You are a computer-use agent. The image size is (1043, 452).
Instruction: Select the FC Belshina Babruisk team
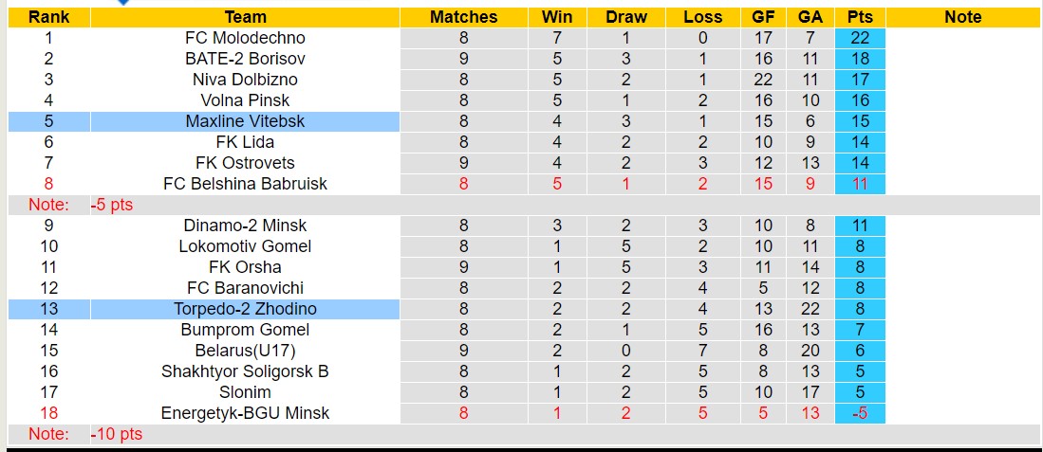[x=245, y=184]
